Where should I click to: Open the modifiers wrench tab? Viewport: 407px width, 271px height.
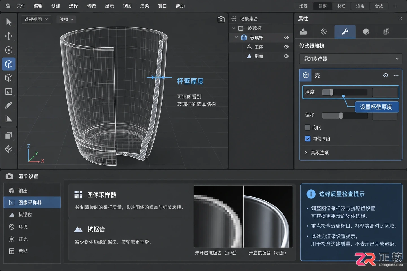(345, 32)
